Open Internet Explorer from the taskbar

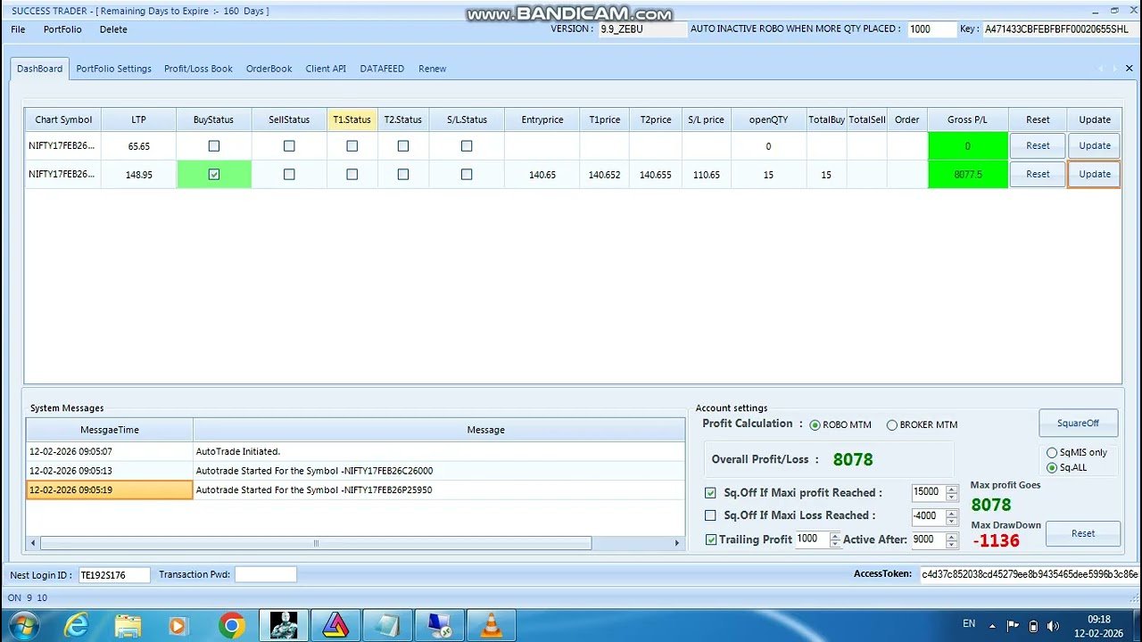[77, 625]
